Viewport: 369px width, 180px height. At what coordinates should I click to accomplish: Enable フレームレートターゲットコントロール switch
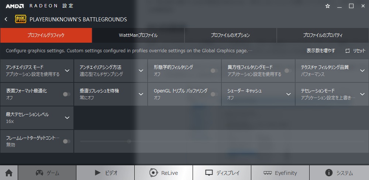coord(66,141)
